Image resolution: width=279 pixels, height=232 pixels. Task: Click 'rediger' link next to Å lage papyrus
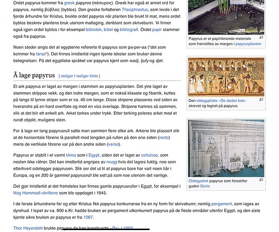[67, 76]
